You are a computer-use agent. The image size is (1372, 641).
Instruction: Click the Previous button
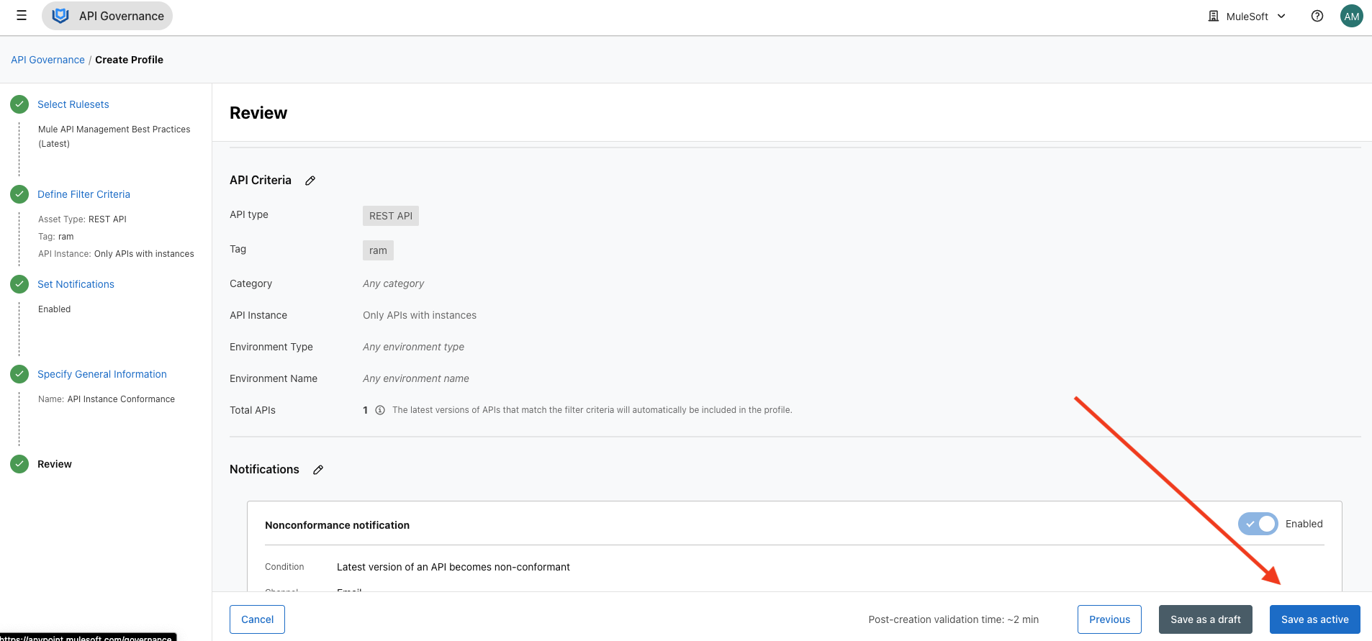click(1109, 619)
